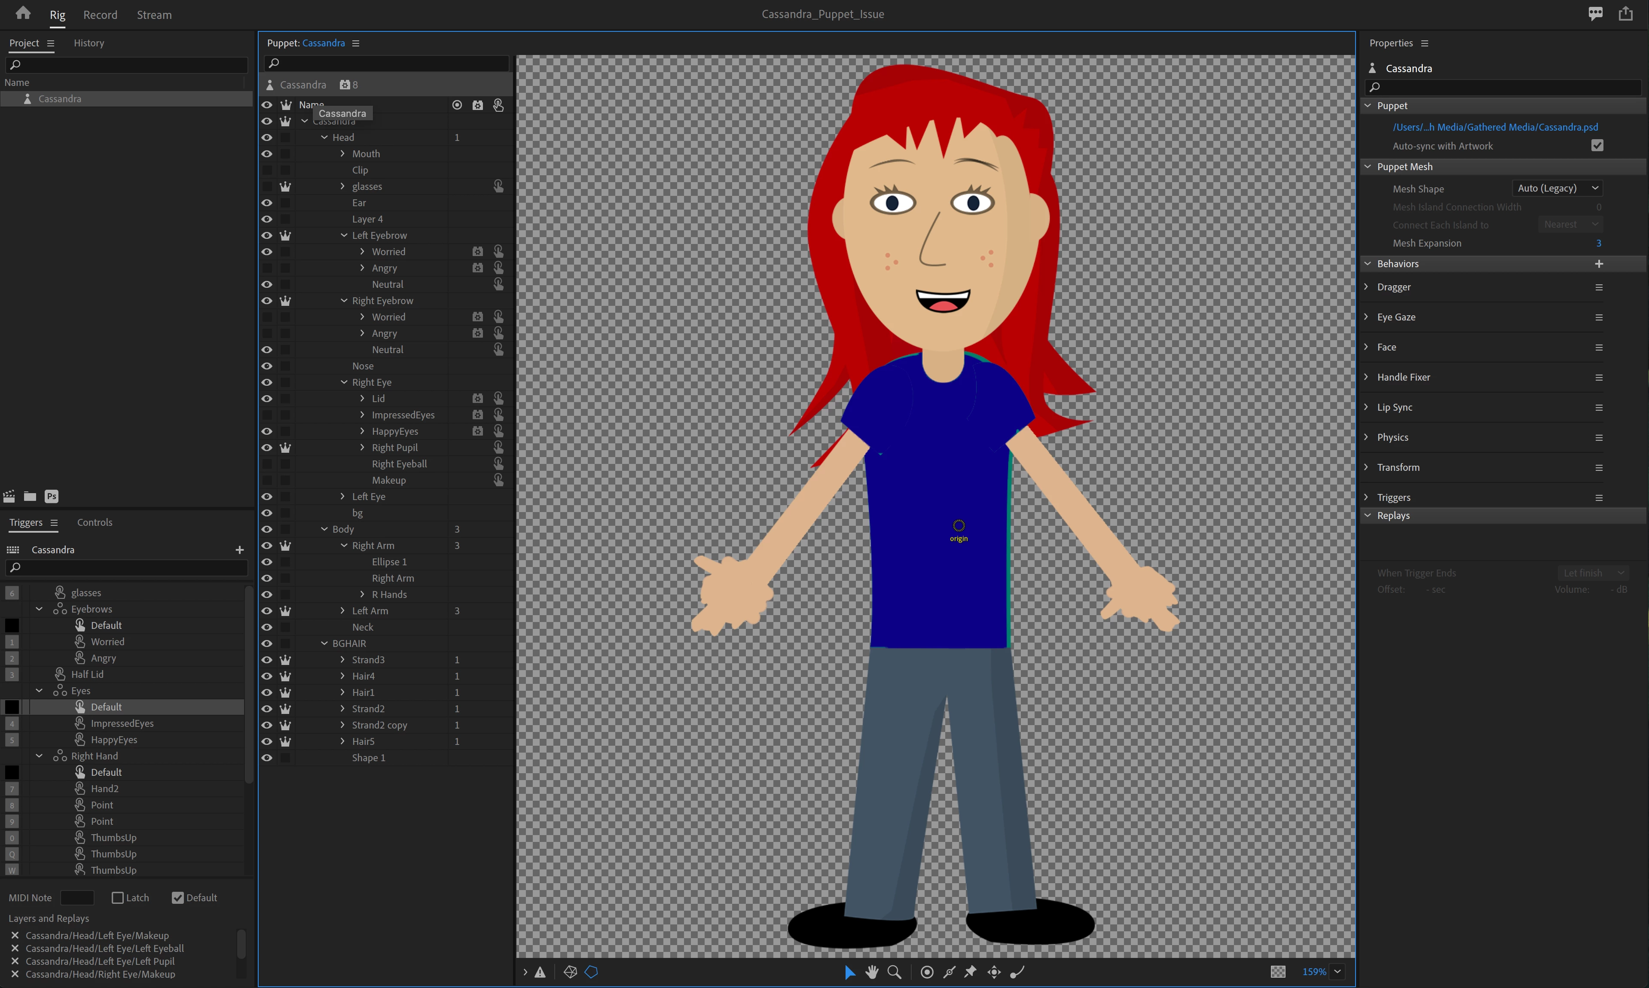Switch to the Record workspace
The height and width of the screenshot is (988, 1649).
[x=100, y=15]
